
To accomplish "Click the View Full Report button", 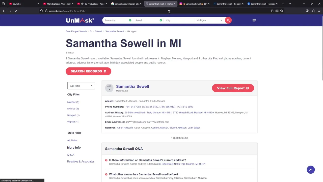I will point(233,88).
